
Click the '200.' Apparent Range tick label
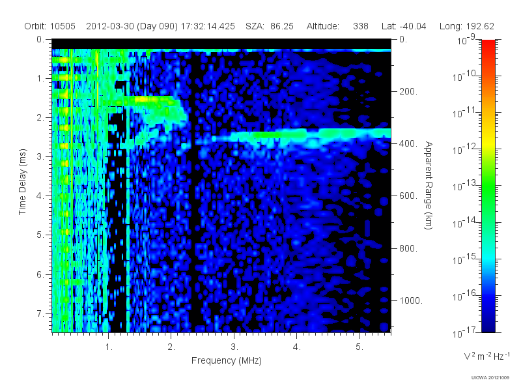point(408,91)
